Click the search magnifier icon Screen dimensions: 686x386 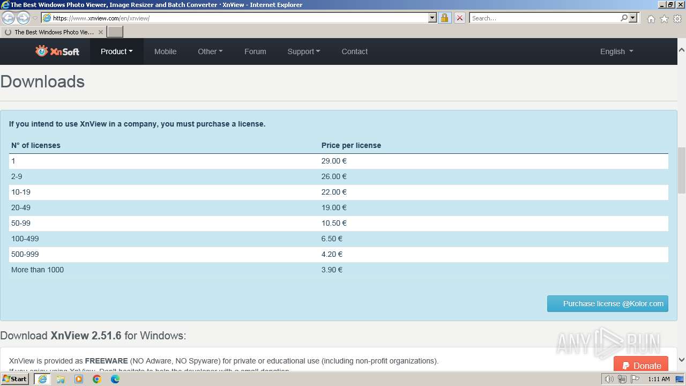pos(624,18)
